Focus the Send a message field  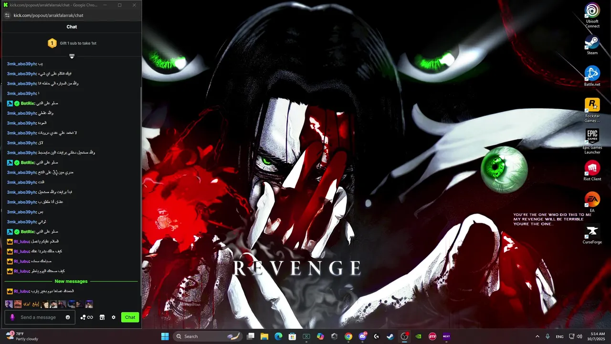(39, 317)
